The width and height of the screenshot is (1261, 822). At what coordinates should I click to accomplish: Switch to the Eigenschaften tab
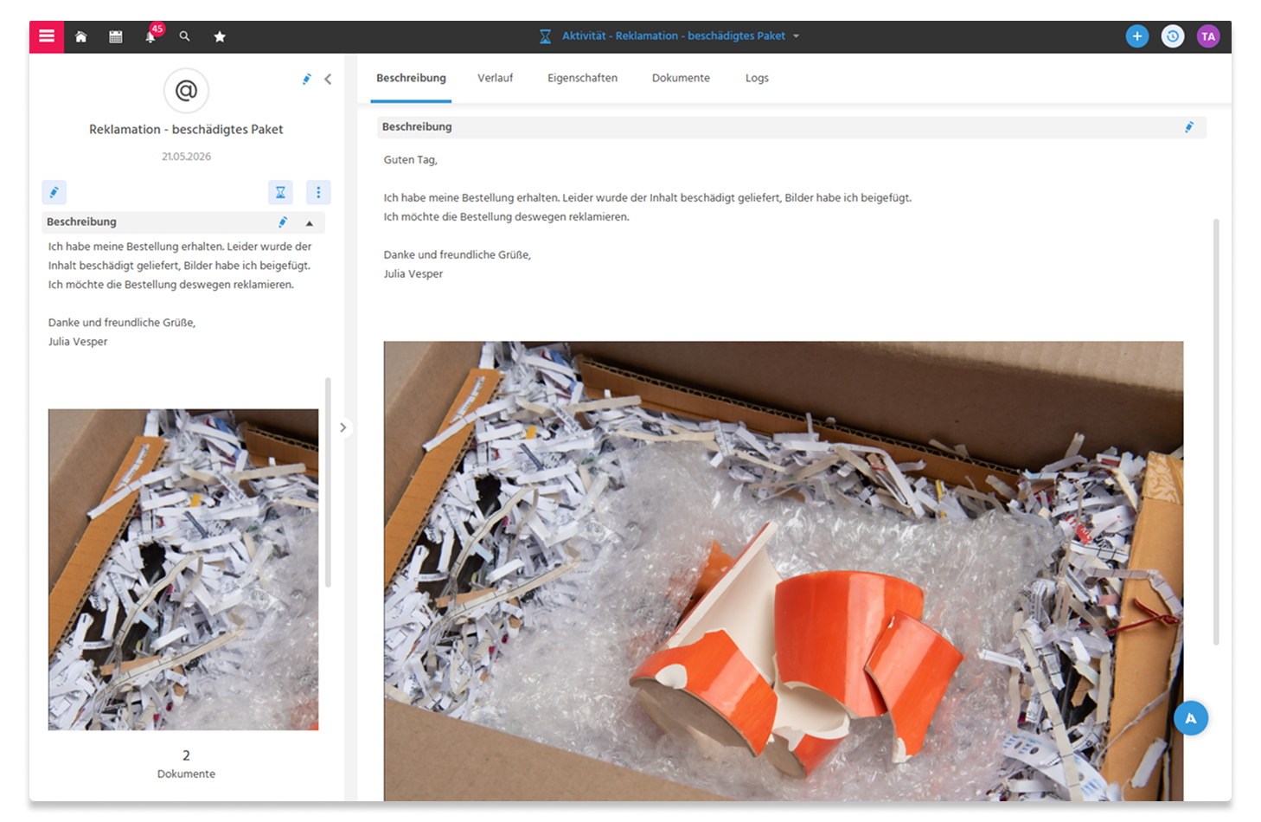click(582, 78)
